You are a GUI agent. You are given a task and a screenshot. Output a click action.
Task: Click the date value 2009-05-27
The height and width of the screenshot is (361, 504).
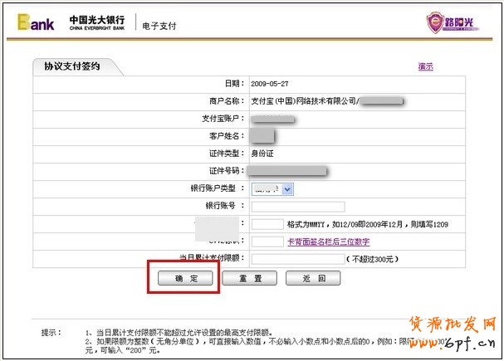click(271, 84)
